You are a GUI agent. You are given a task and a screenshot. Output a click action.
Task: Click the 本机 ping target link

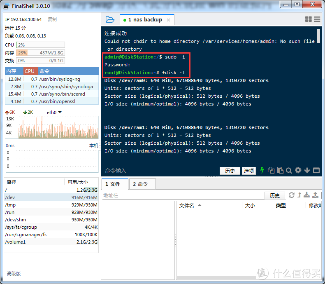pos(94,146)
